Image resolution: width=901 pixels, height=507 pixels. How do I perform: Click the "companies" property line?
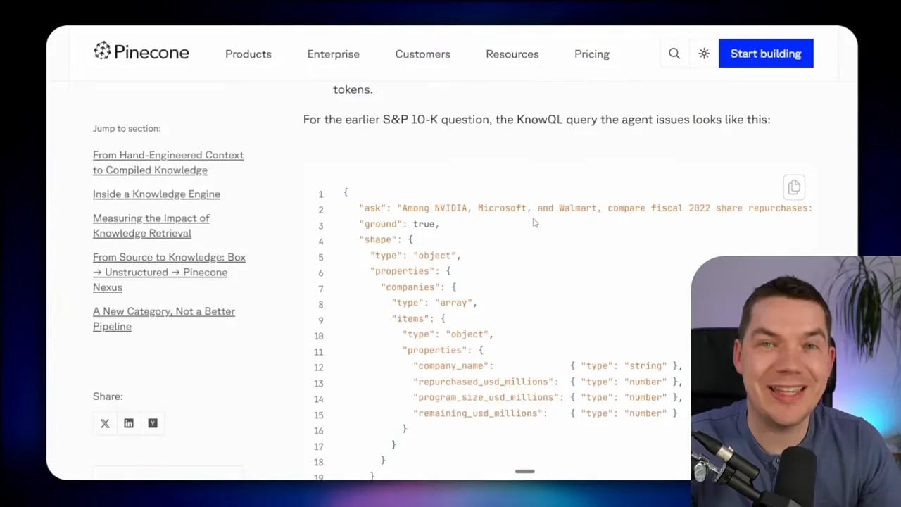pos(419,287)
